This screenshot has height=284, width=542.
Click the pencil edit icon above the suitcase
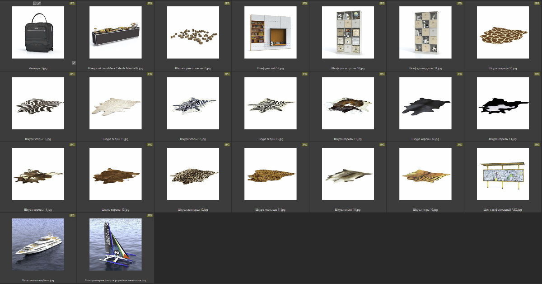39,3
